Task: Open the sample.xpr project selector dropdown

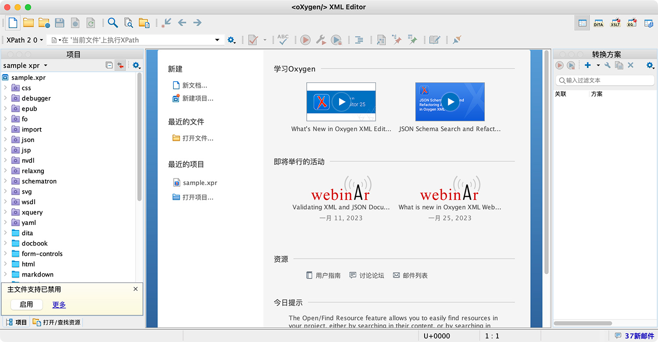Action: pos(25,65)
